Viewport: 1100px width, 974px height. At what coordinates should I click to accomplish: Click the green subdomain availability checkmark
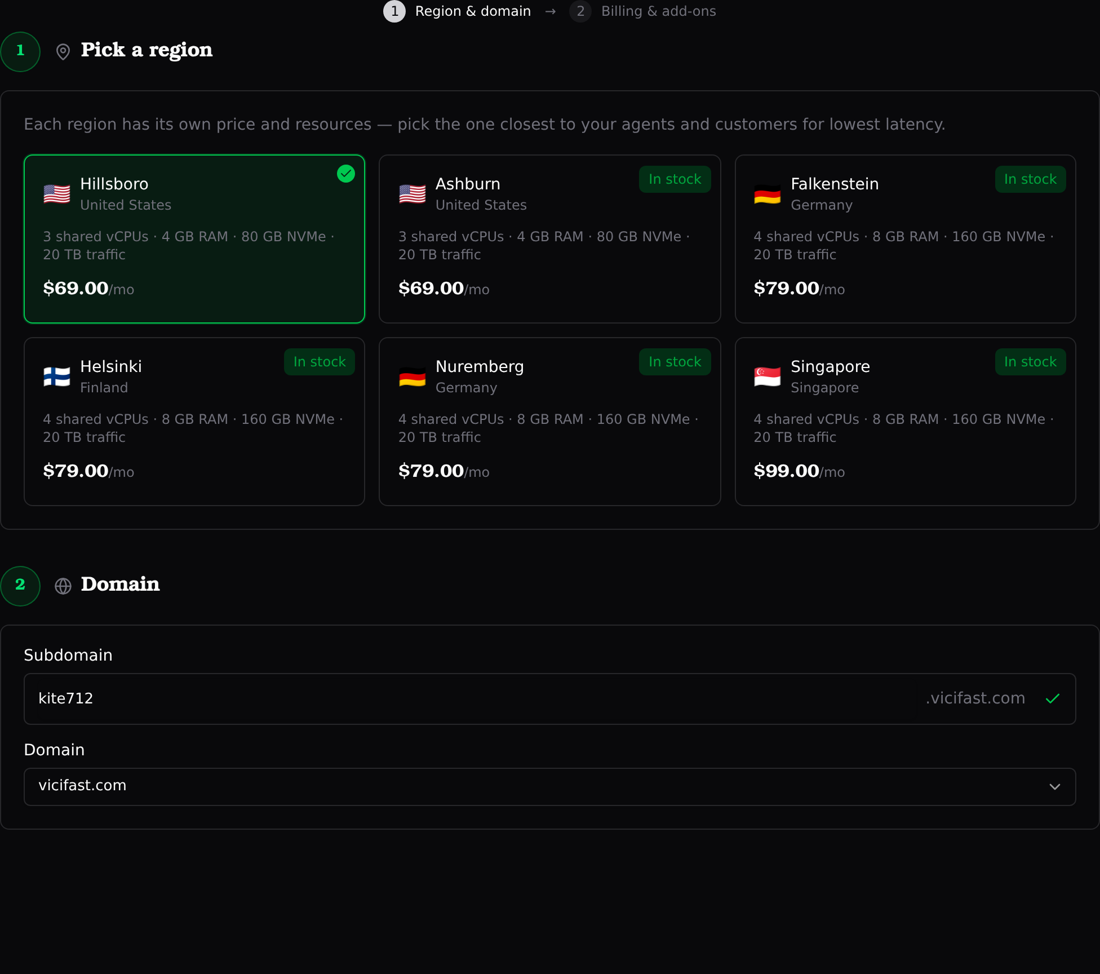click(x=1053, y=699)
